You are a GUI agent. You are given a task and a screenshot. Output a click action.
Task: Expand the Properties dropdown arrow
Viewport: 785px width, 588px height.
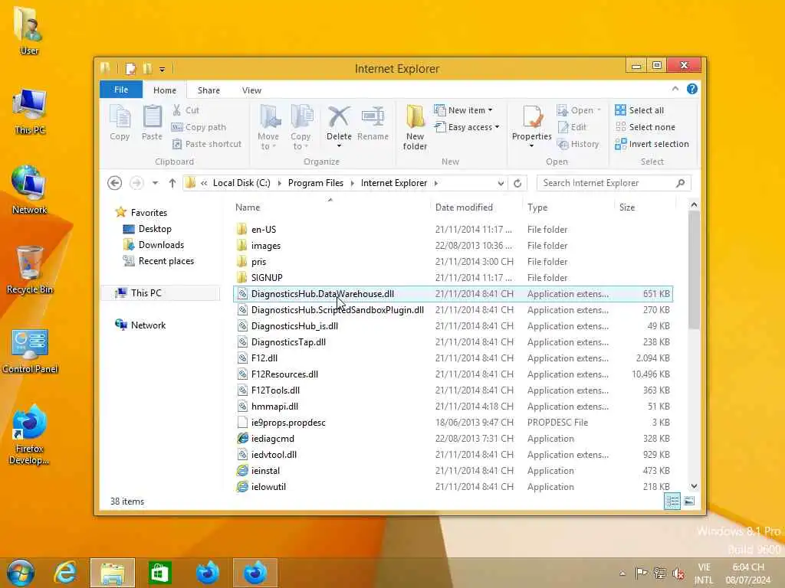tap(532, 146)
